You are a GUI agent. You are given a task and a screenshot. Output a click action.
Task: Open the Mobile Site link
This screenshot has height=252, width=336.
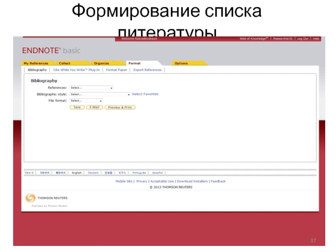pos(124,181)
